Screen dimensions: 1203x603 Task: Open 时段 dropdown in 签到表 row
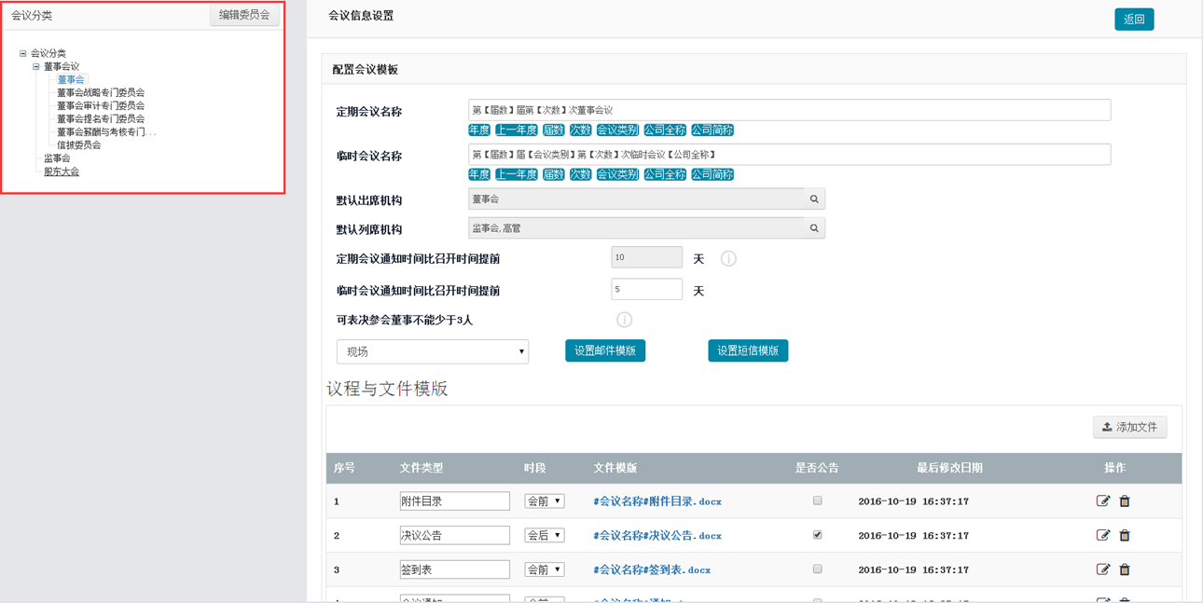[545, 569]
